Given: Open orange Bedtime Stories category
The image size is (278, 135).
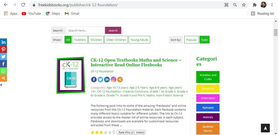Looking at the screenshot, I should click(208, 129).
